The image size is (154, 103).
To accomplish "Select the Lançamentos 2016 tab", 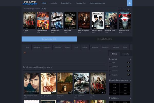I will coord(49,39).
